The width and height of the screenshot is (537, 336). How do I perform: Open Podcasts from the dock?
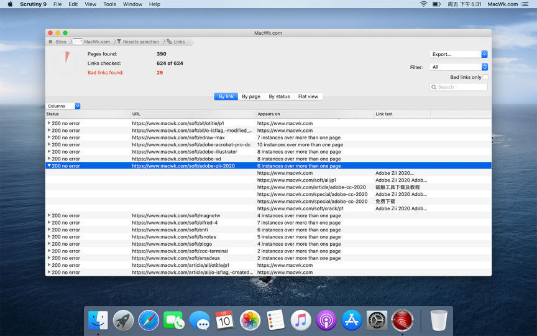326,320
